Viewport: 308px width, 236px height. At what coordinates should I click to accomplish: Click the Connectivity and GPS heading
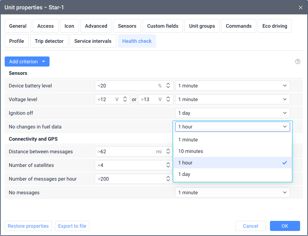pyautogui.click(x=33, y=139)
